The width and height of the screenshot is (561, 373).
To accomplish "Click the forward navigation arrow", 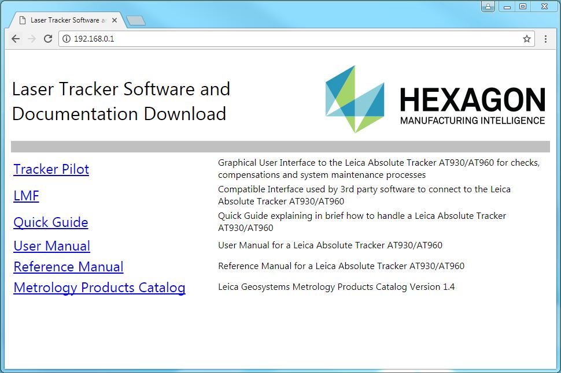I will point(32,39).
